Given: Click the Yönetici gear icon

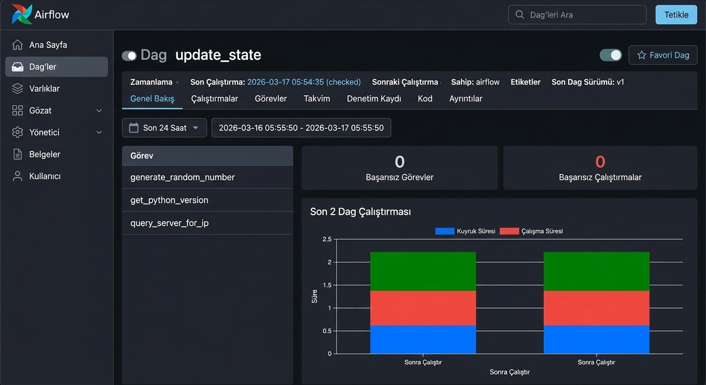Looking at the screenshot, I should [x=18, y=132].
